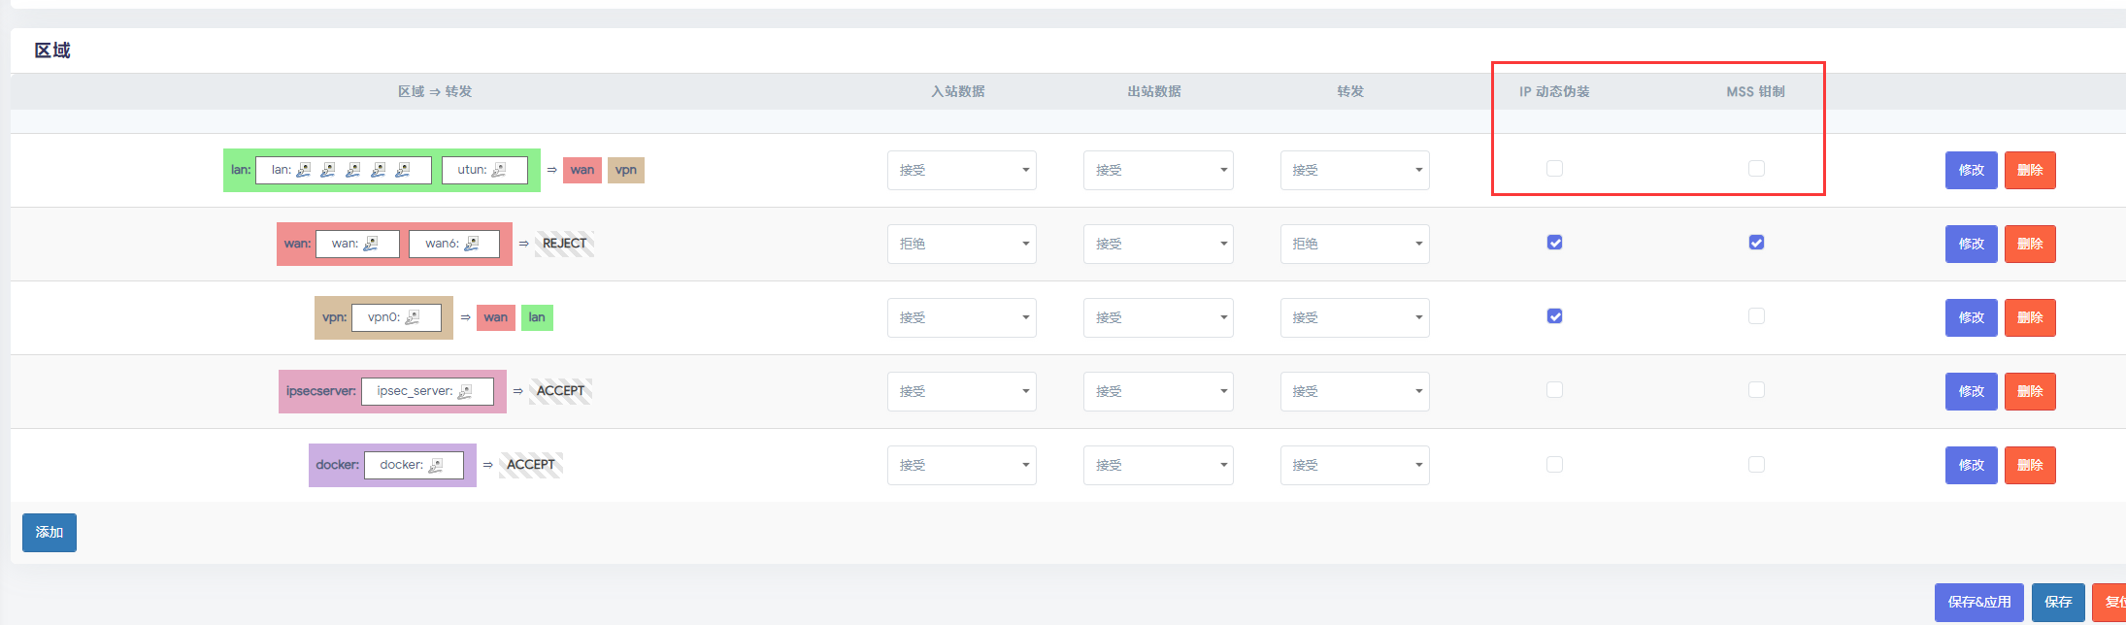The width and height of the screenshot is (2126, 625).
Task: Click green lan badge in vpn row
Action: tap(537, 317)
